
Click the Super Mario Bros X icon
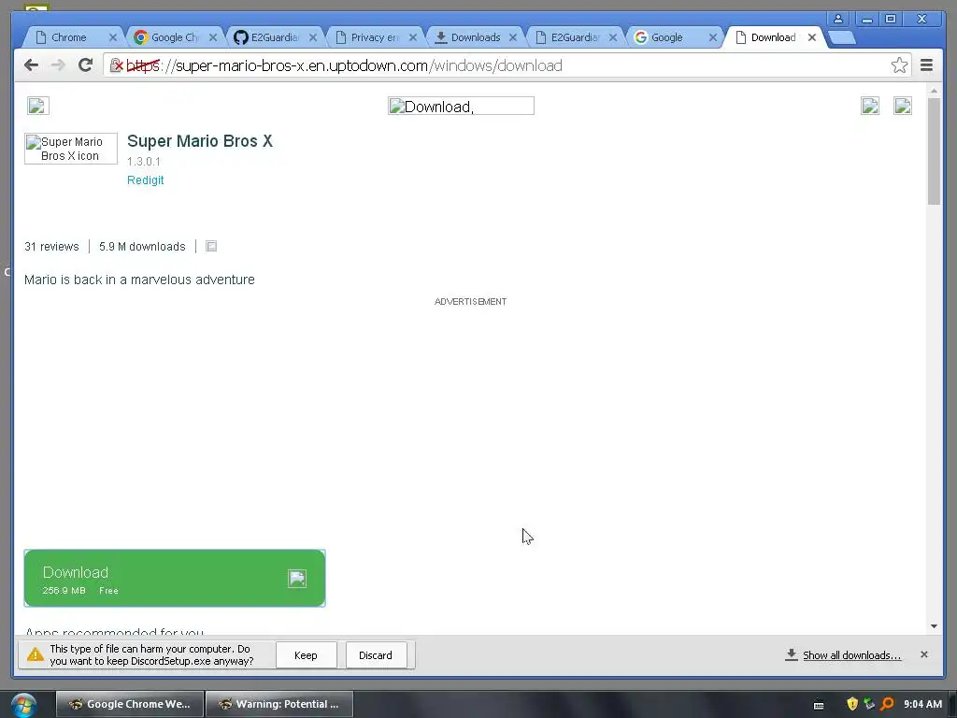pos(71,149)
